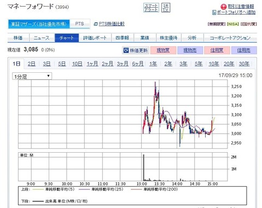Click legend entry 単純移動平均(5)
This screenshot has width=262, height=208.
point(60,189)
